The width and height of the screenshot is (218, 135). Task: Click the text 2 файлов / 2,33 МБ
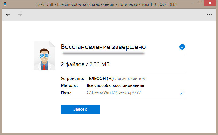[x=85, y=64]
